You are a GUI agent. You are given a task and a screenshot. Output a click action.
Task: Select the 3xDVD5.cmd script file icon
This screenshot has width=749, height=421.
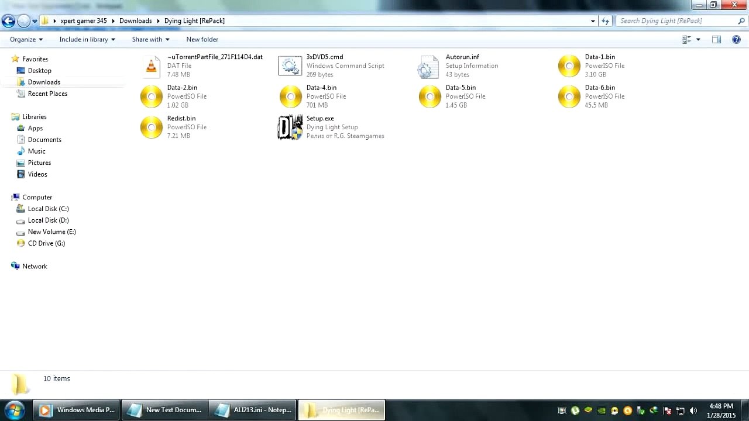pos(290,66)
